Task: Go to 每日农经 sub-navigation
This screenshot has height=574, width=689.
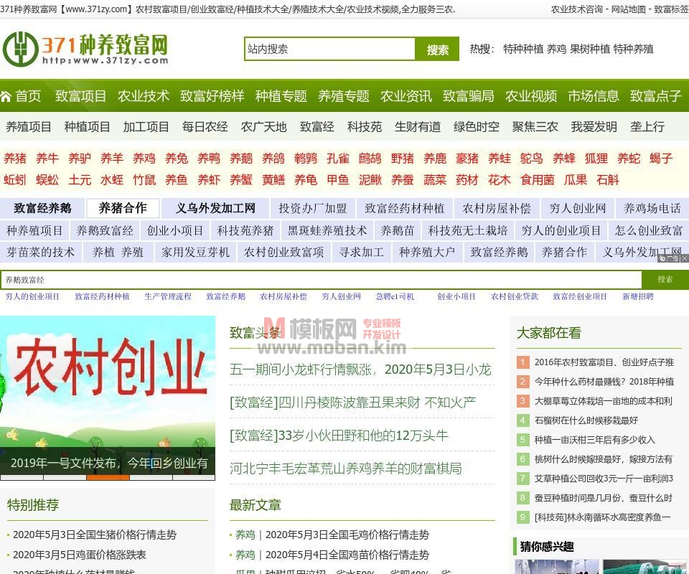Action: (205, 127)
